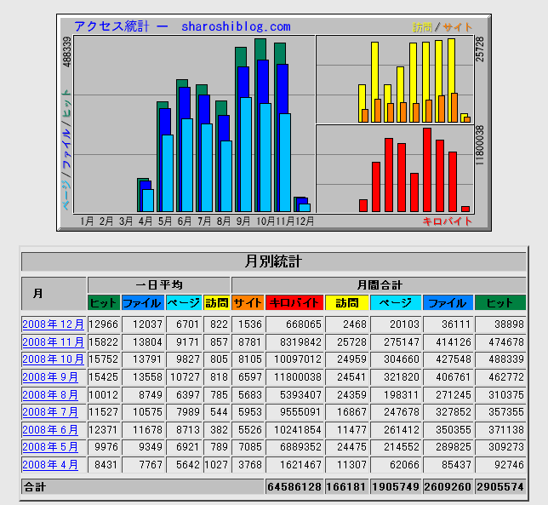Click September daily pages cell 10727
This screenshot has height=505, width=548.
184,377
